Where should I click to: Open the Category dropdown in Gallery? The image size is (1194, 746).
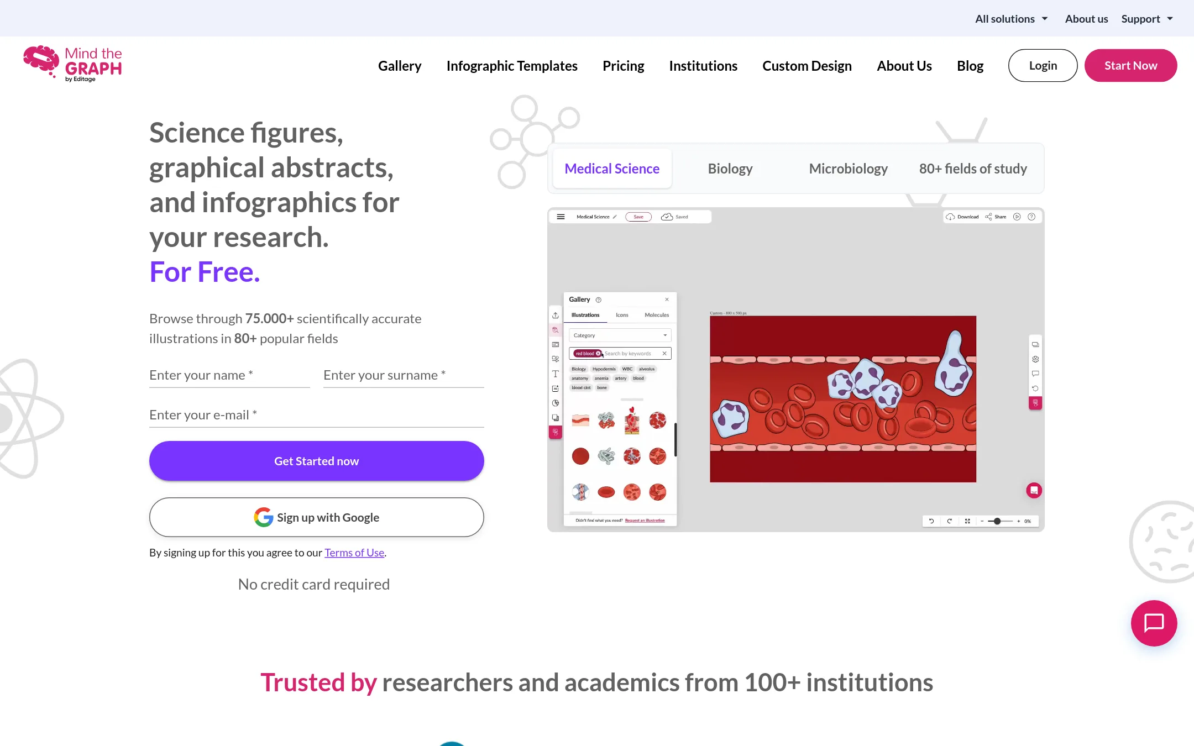point(620,335)
